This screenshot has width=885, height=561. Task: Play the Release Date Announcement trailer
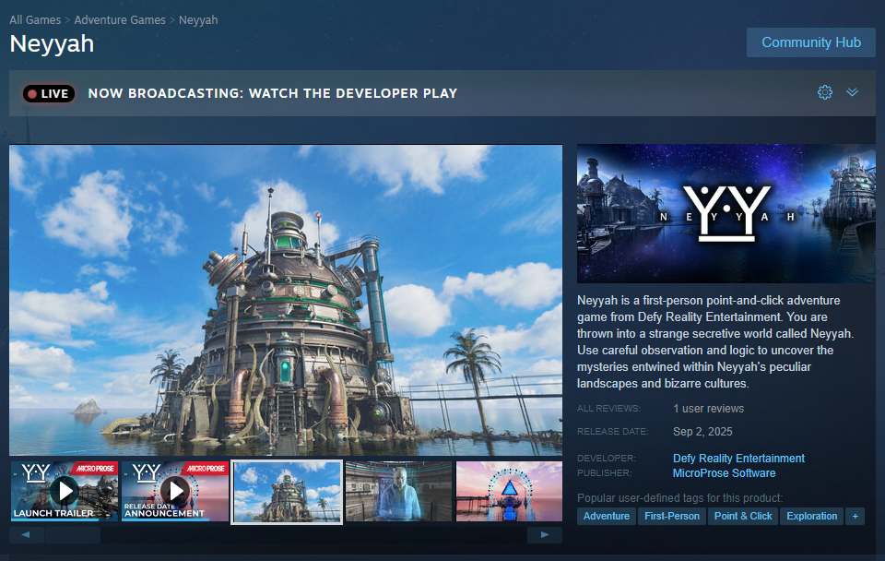pos(175,491)
